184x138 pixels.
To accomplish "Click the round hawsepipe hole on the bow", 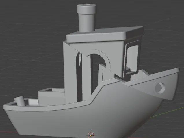I will [x=159, y=87].
